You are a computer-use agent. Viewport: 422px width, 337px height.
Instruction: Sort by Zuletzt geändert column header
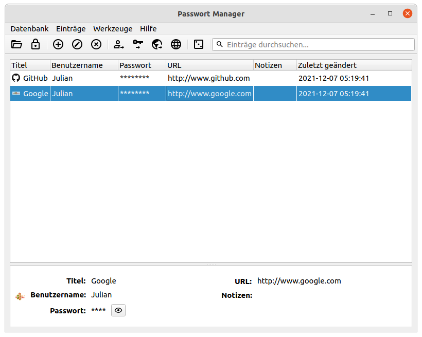tap(354, 65)
